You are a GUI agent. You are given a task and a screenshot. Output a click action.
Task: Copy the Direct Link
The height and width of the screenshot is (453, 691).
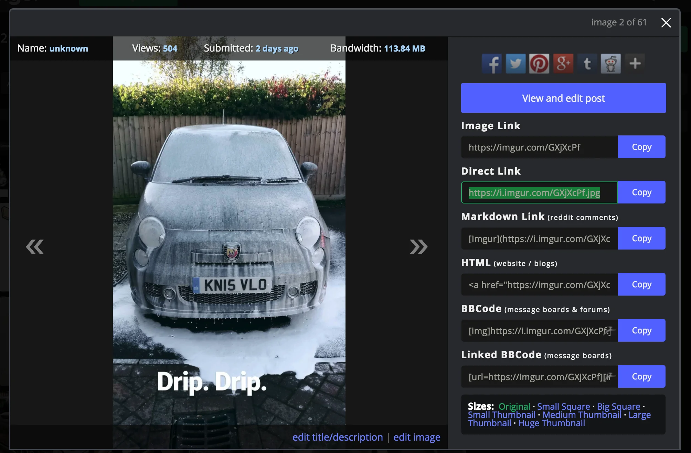[641, 192]
